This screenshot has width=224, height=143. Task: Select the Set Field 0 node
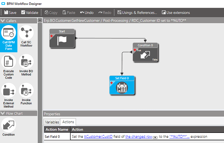[122, 85]
